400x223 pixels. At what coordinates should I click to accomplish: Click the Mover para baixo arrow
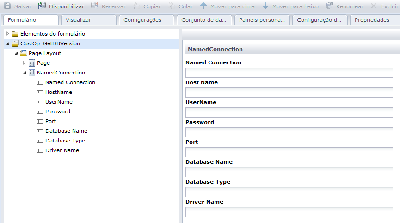pyautogui.click(x=265, y=6)
